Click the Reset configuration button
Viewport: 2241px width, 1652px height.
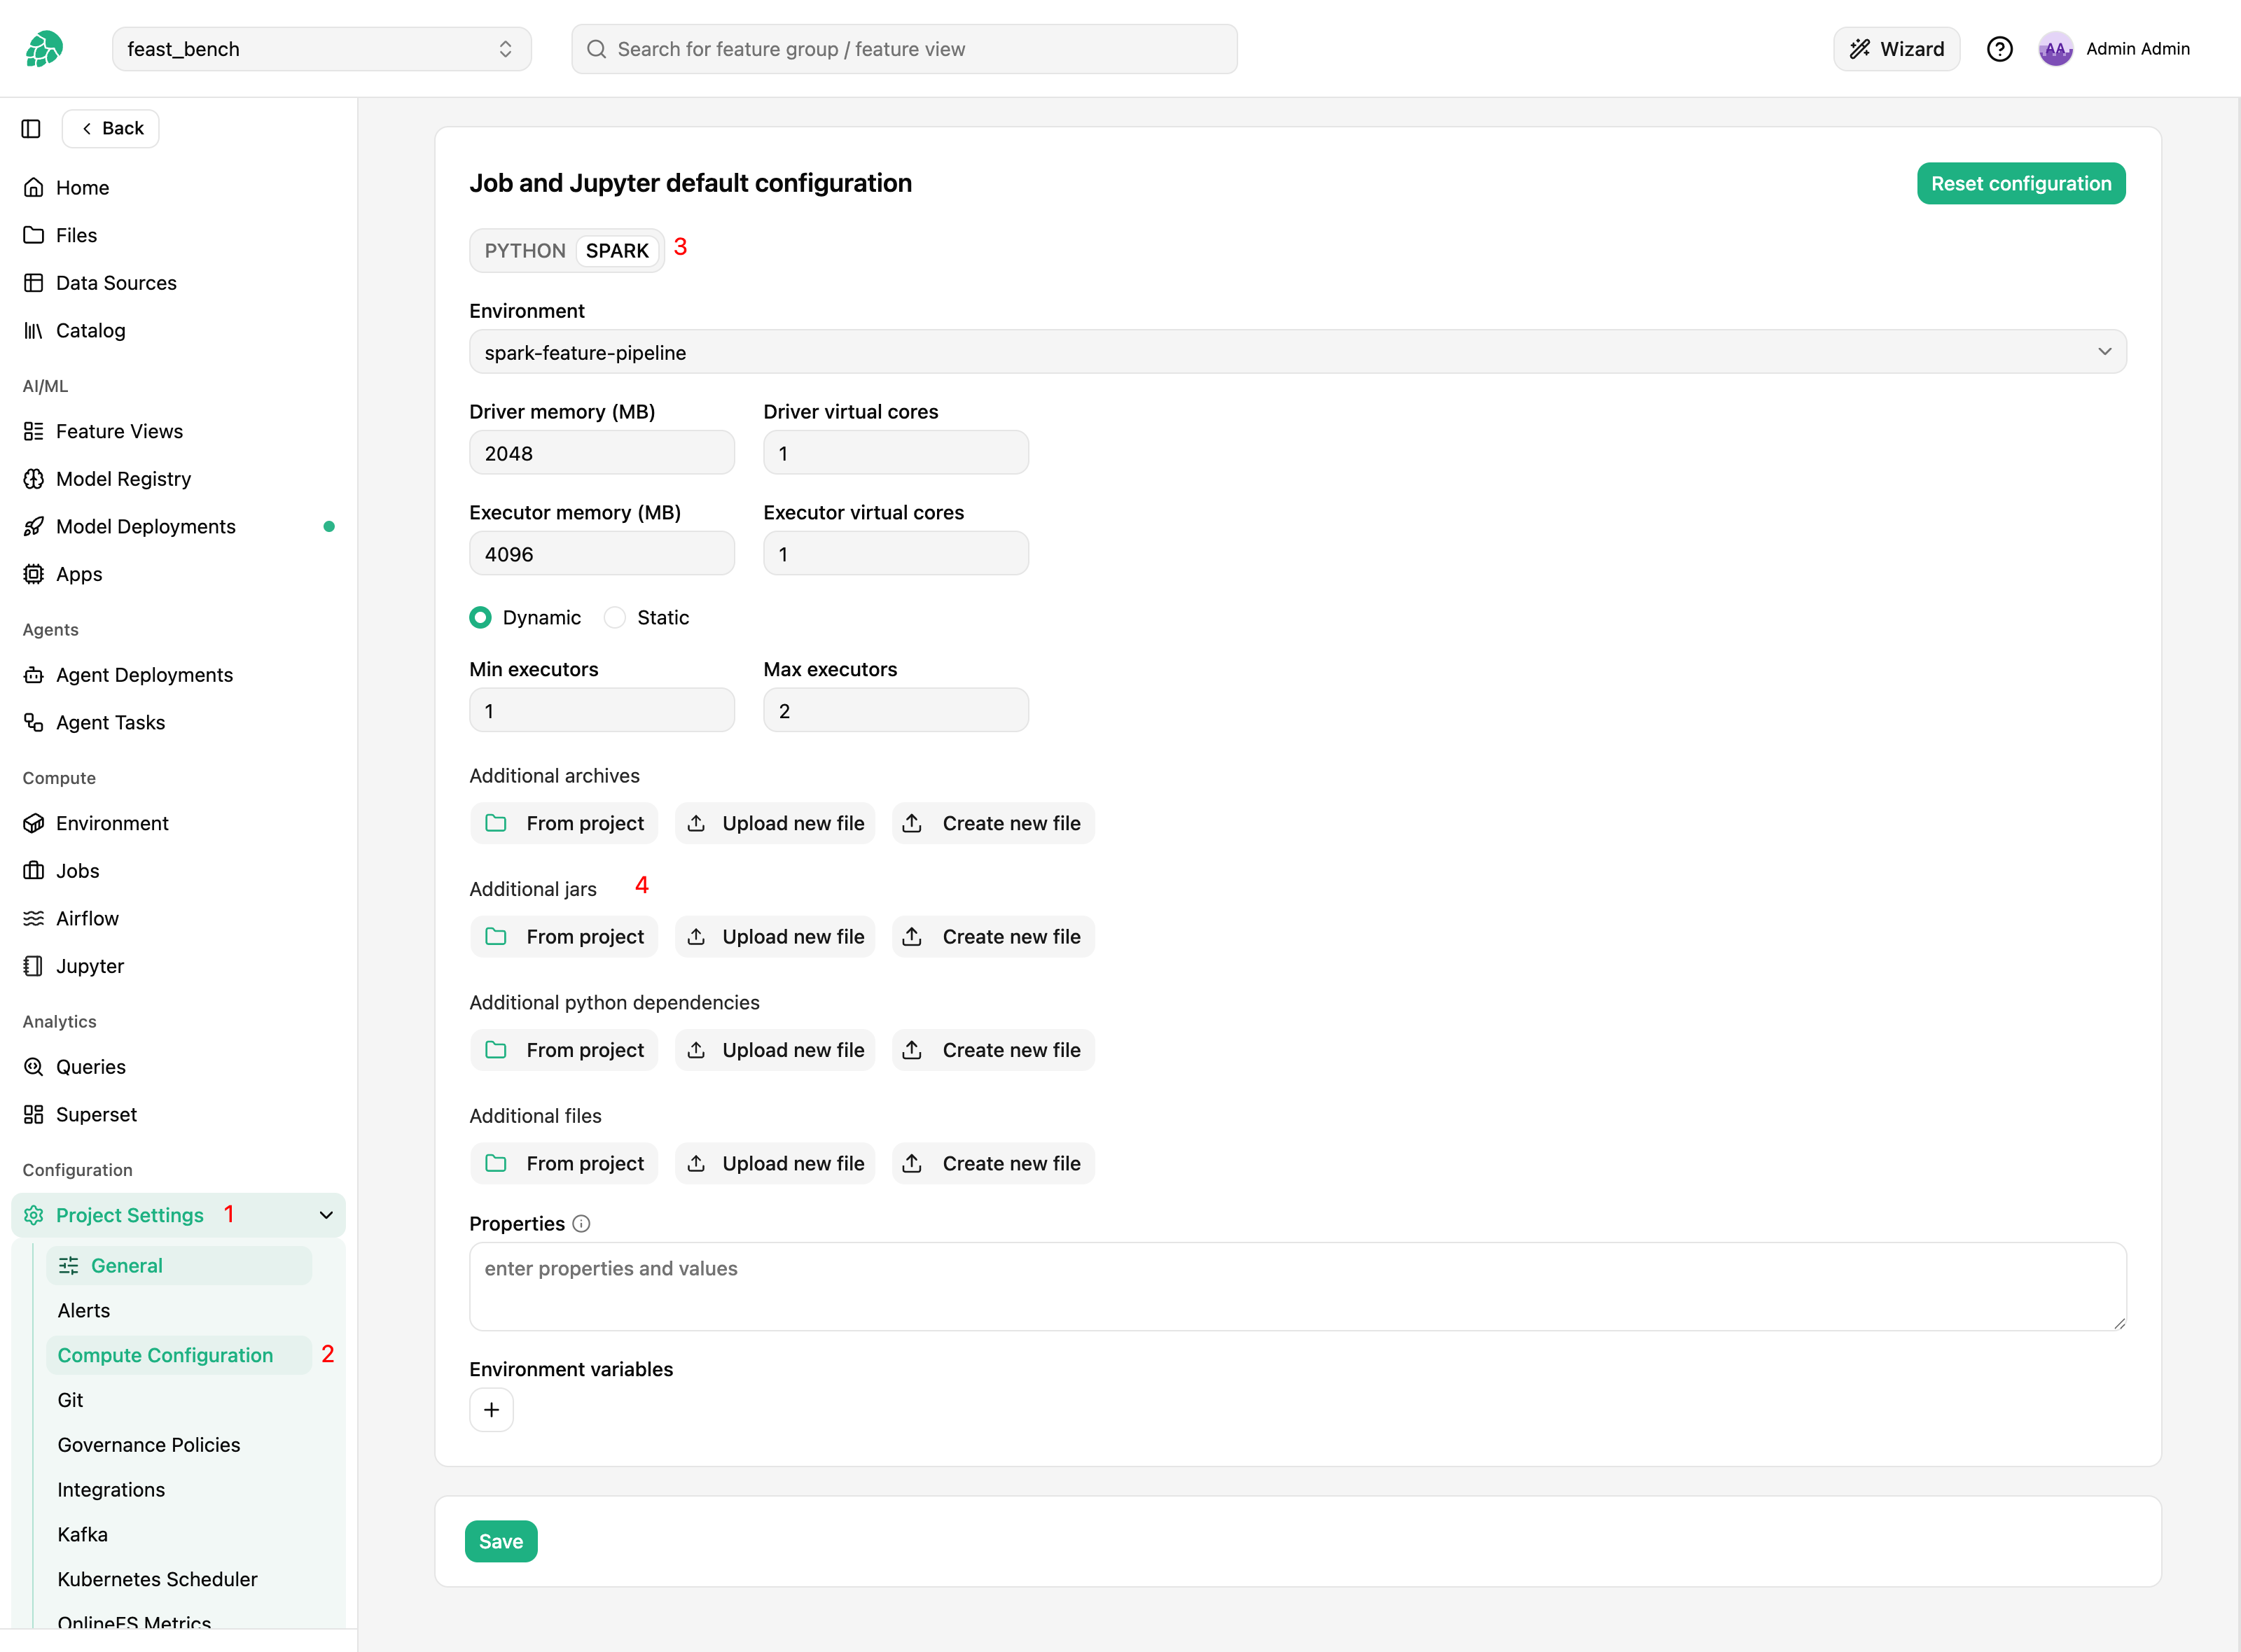(2021, 184)
